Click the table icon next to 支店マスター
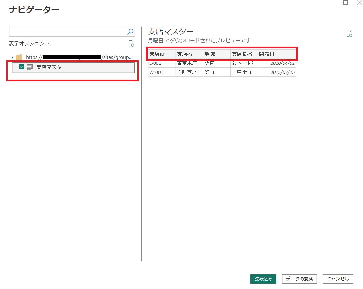363x289 pixels. click(x=30, y=67)
